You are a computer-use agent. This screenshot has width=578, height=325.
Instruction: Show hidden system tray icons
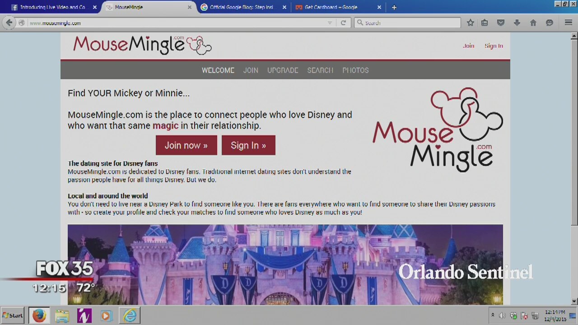click(493, 316)
